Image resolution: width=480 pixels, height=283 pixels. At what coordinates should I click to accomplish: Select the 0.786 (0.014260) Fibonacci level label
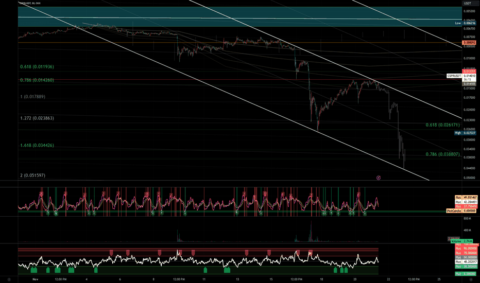(37, 80)
